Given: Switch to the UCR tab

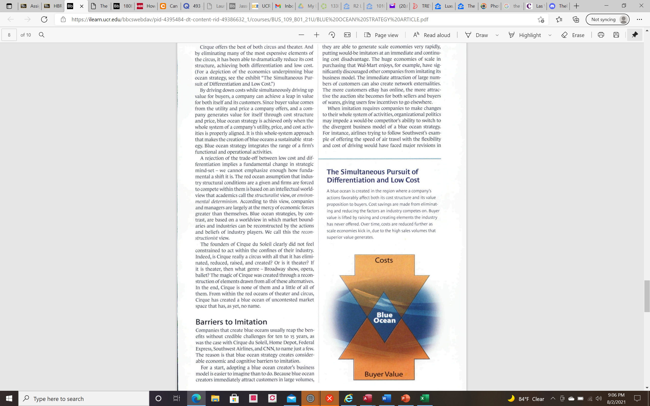Looking at the screenshot, I should [x=261, y=6].
